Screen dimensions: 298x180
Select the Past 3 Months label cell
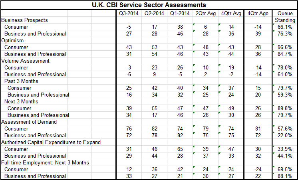point(21,81)
